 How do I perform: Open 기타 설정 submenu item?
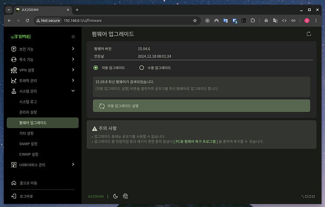(x=26, y=133)
